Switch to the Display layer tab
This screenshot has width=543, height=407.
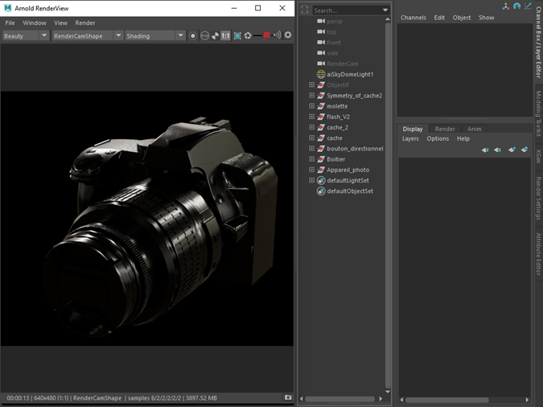point(413,129)
